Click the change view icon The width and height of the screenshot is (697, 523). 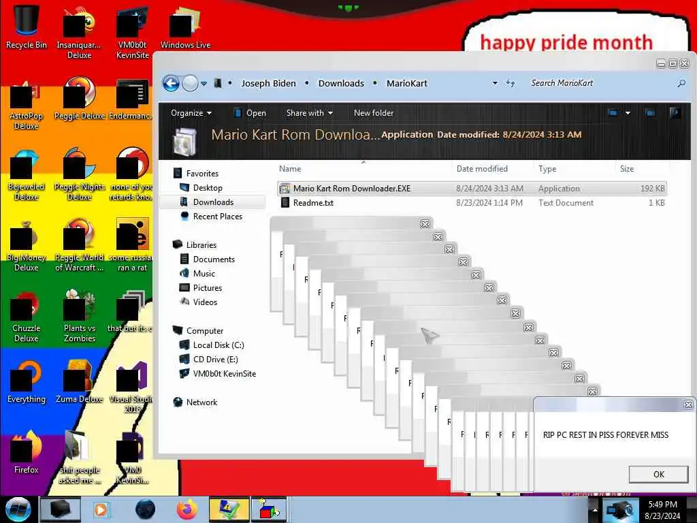coord(613,113)
